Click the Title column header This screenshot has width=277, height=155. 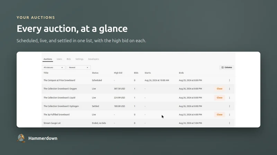46,73
